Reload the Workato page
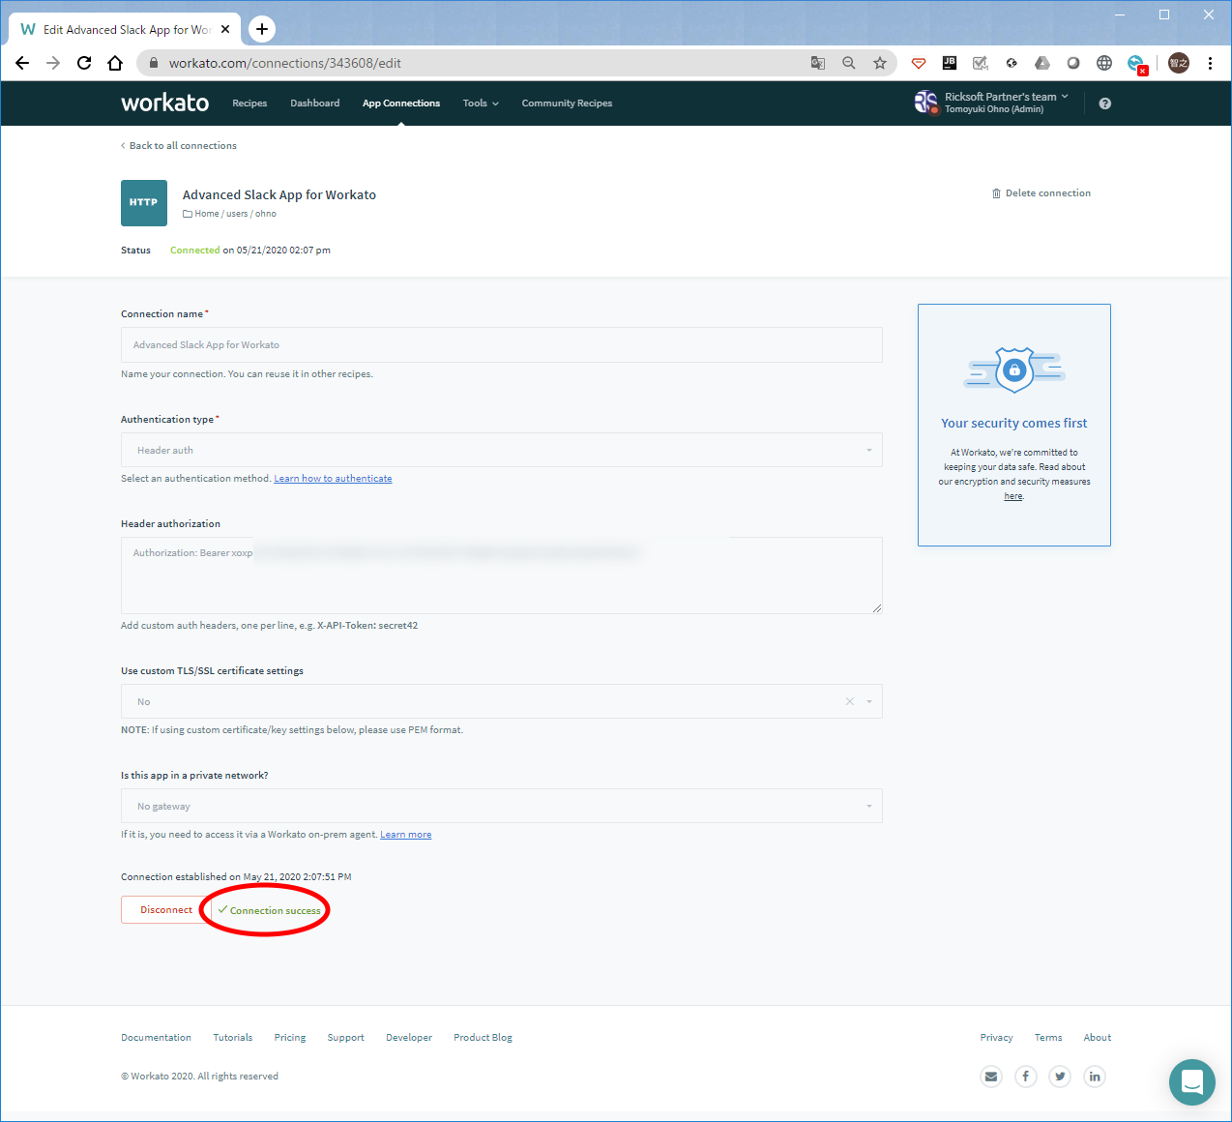The height and width of the screenshot is (1122, 1232). point(84,63)
